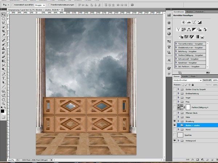Expand Schwarzweiß - Vorgaben presets
218x163 pixels.
point(176,59)
